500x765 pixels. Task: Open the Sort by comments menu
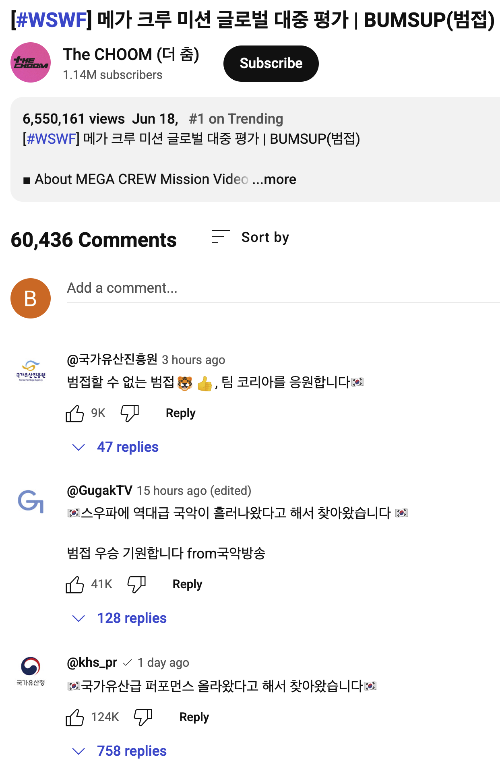(x=250, y=237)
